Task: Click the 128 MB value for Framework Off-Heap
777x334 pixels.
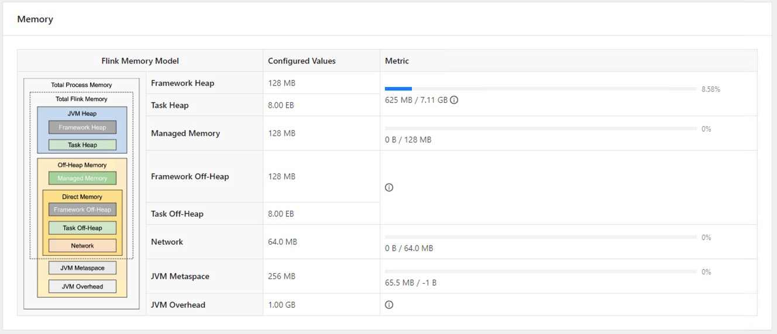Action: coord(281,176)
